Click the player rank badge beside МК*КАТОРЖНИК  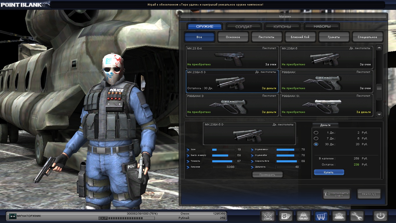point(12,216)
